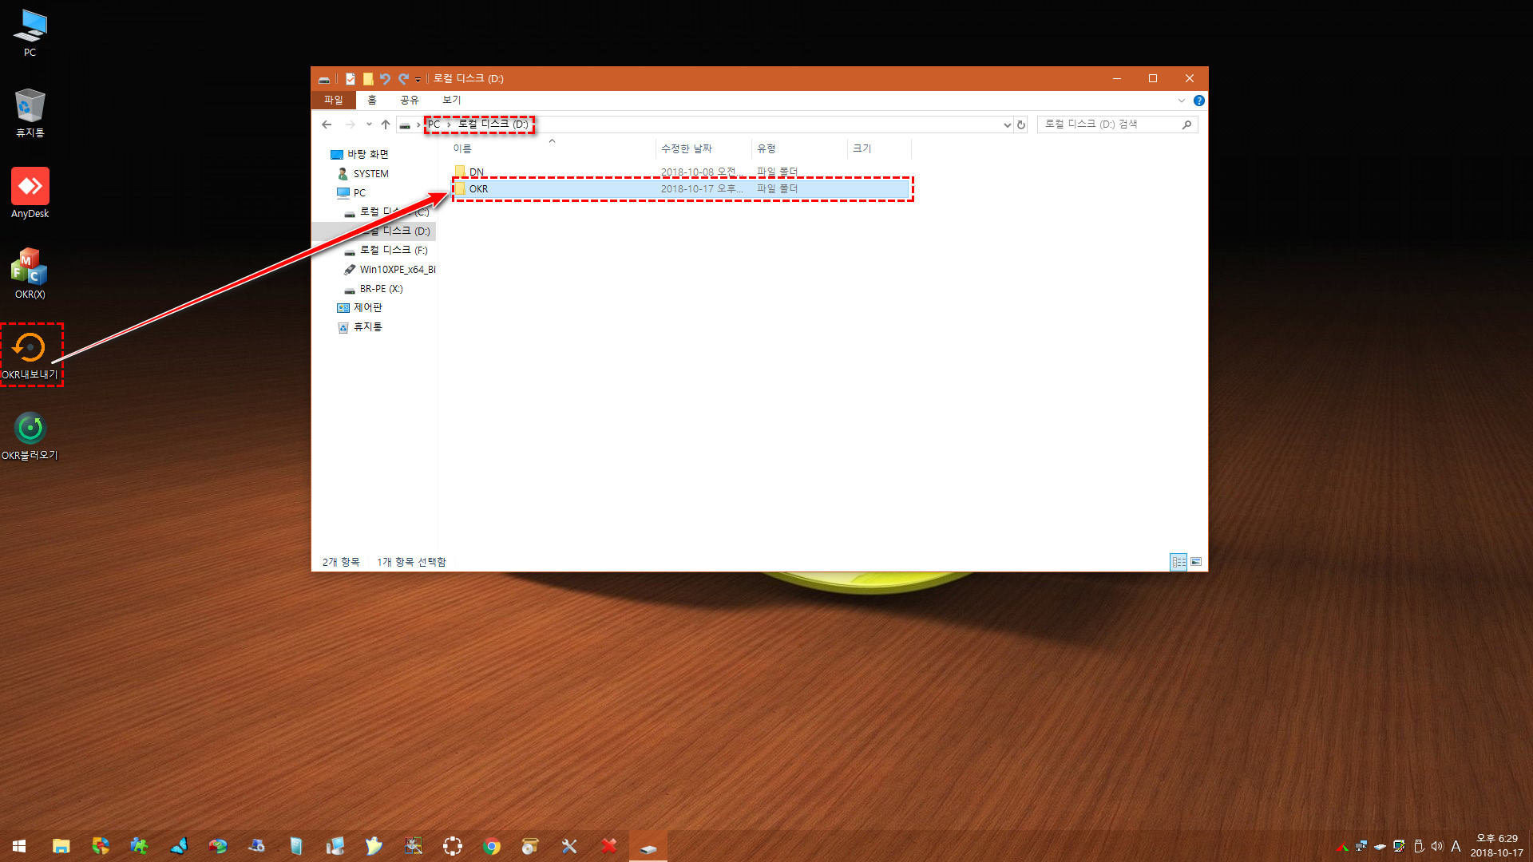Launch the blue butterfly app on taskbar
1533x862 pixels.
(178, 846)
